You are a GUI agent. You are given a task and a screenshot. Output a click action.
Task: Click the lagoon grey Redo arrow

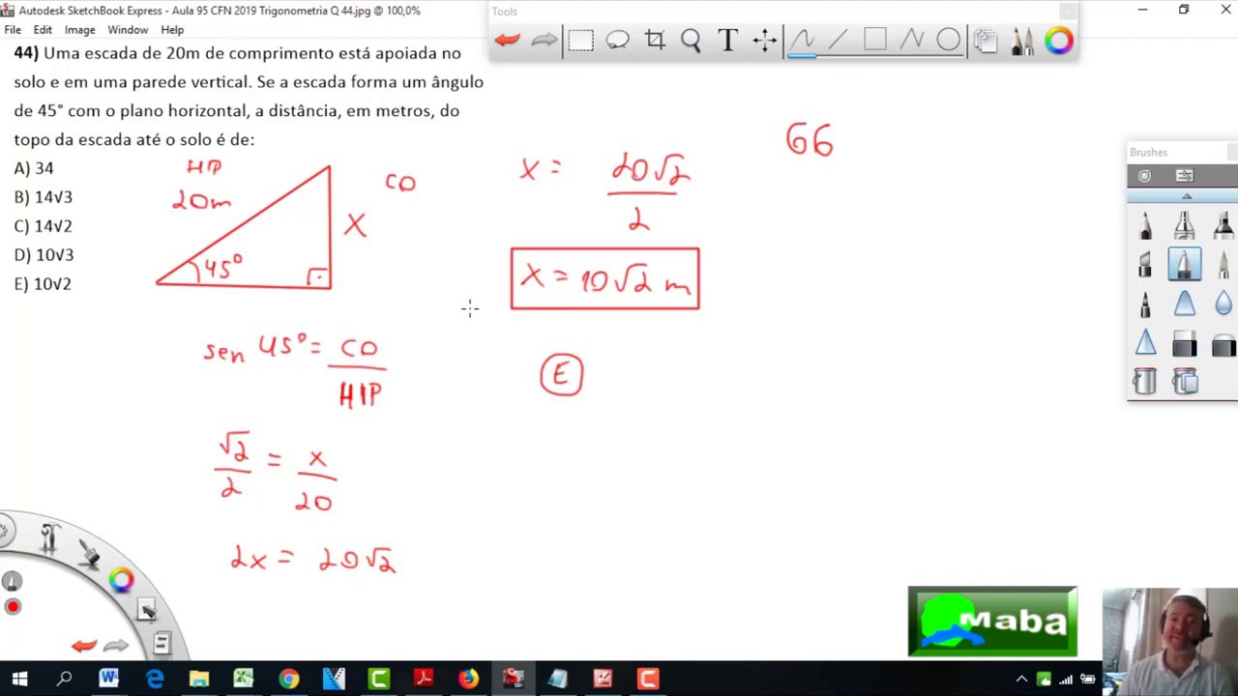[x=116, y=646]
